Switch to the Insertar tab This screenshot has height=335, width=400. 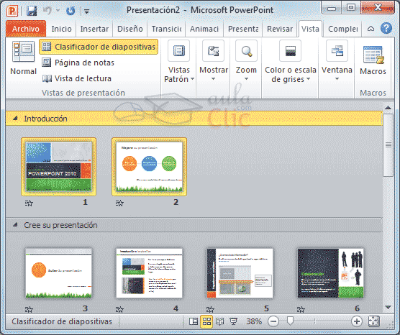(94, 29)
